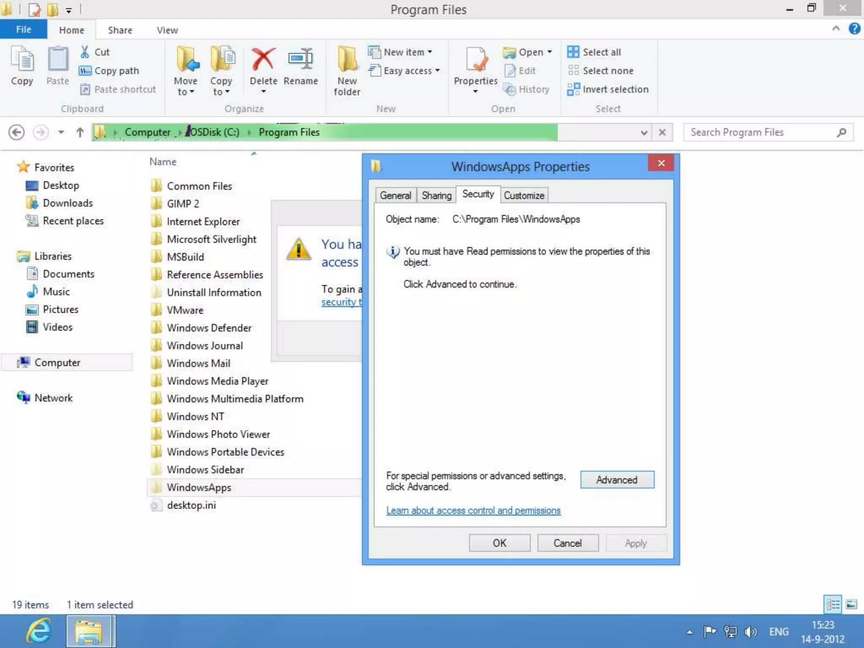Click Invert selection in the ribbon

click(608, 89)
